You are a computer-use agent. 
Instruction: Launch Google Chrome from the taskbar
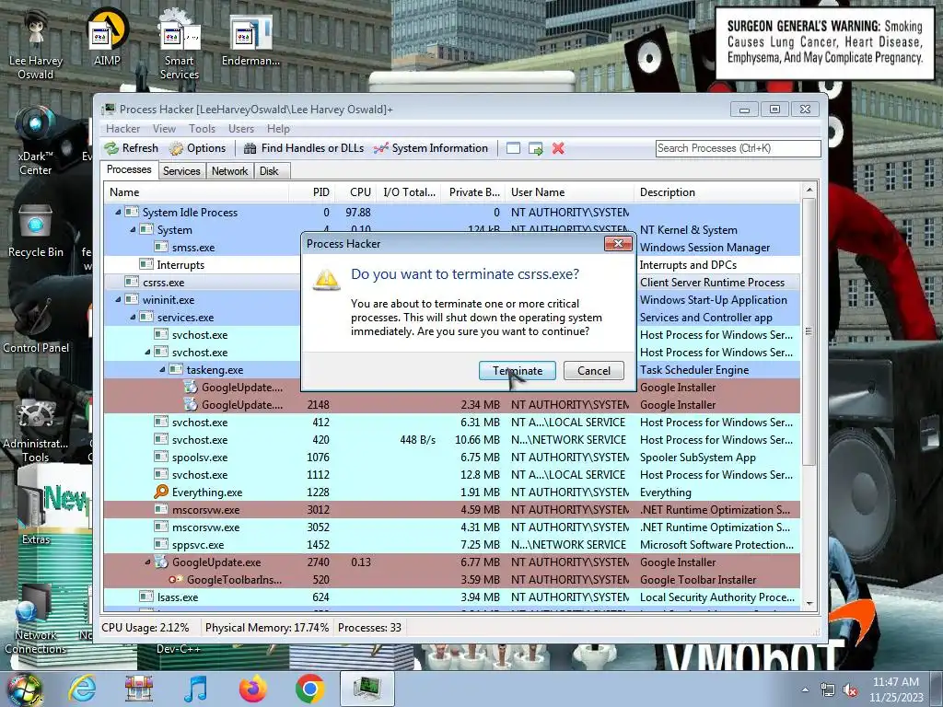[x=309, y=689]
